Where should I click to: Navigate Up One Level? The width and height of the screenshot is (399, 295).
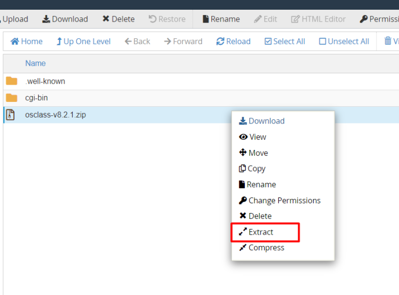point(83,41)
